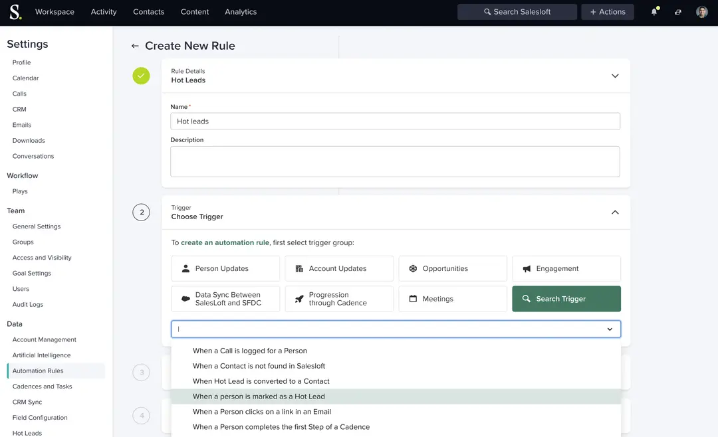718x437 pixels.
Task: Select Progression through Cadence trigger group
Action: click(339, 299)
